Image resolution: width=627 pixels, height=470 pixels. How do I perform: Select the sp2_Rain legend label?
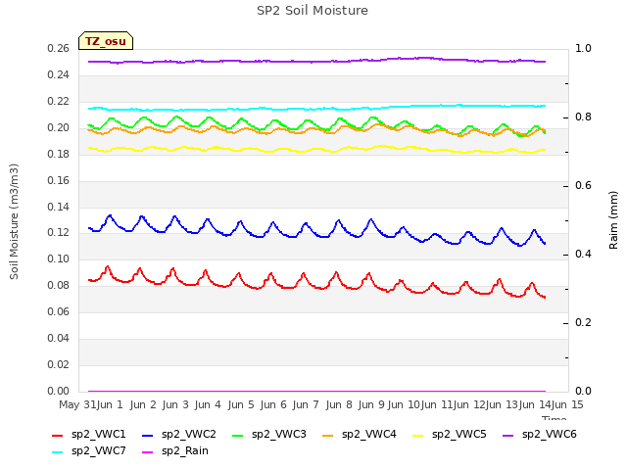pos(185,451)
